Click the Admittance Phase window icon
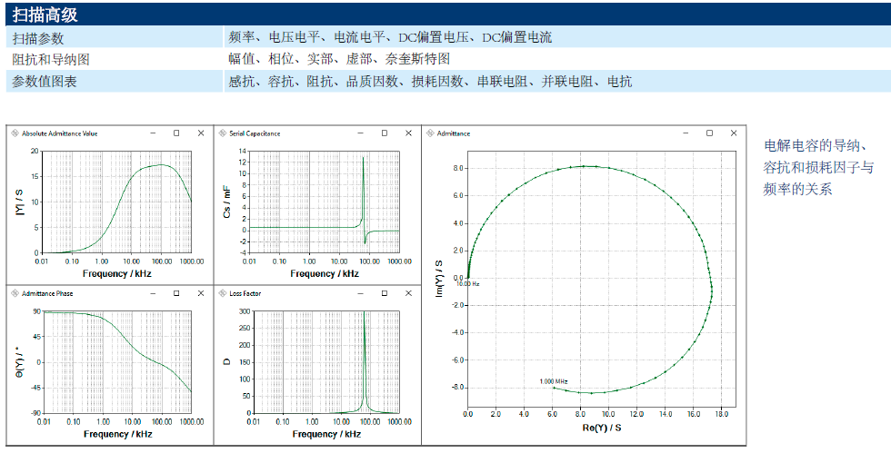 point(15,294)
